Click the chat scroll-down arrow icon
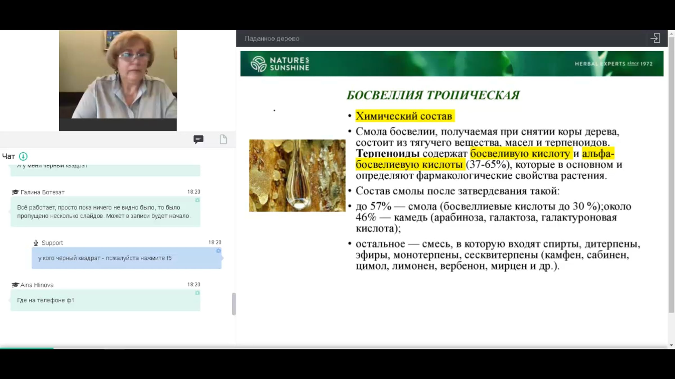This screenshot has height=379, width=675. 23,156
